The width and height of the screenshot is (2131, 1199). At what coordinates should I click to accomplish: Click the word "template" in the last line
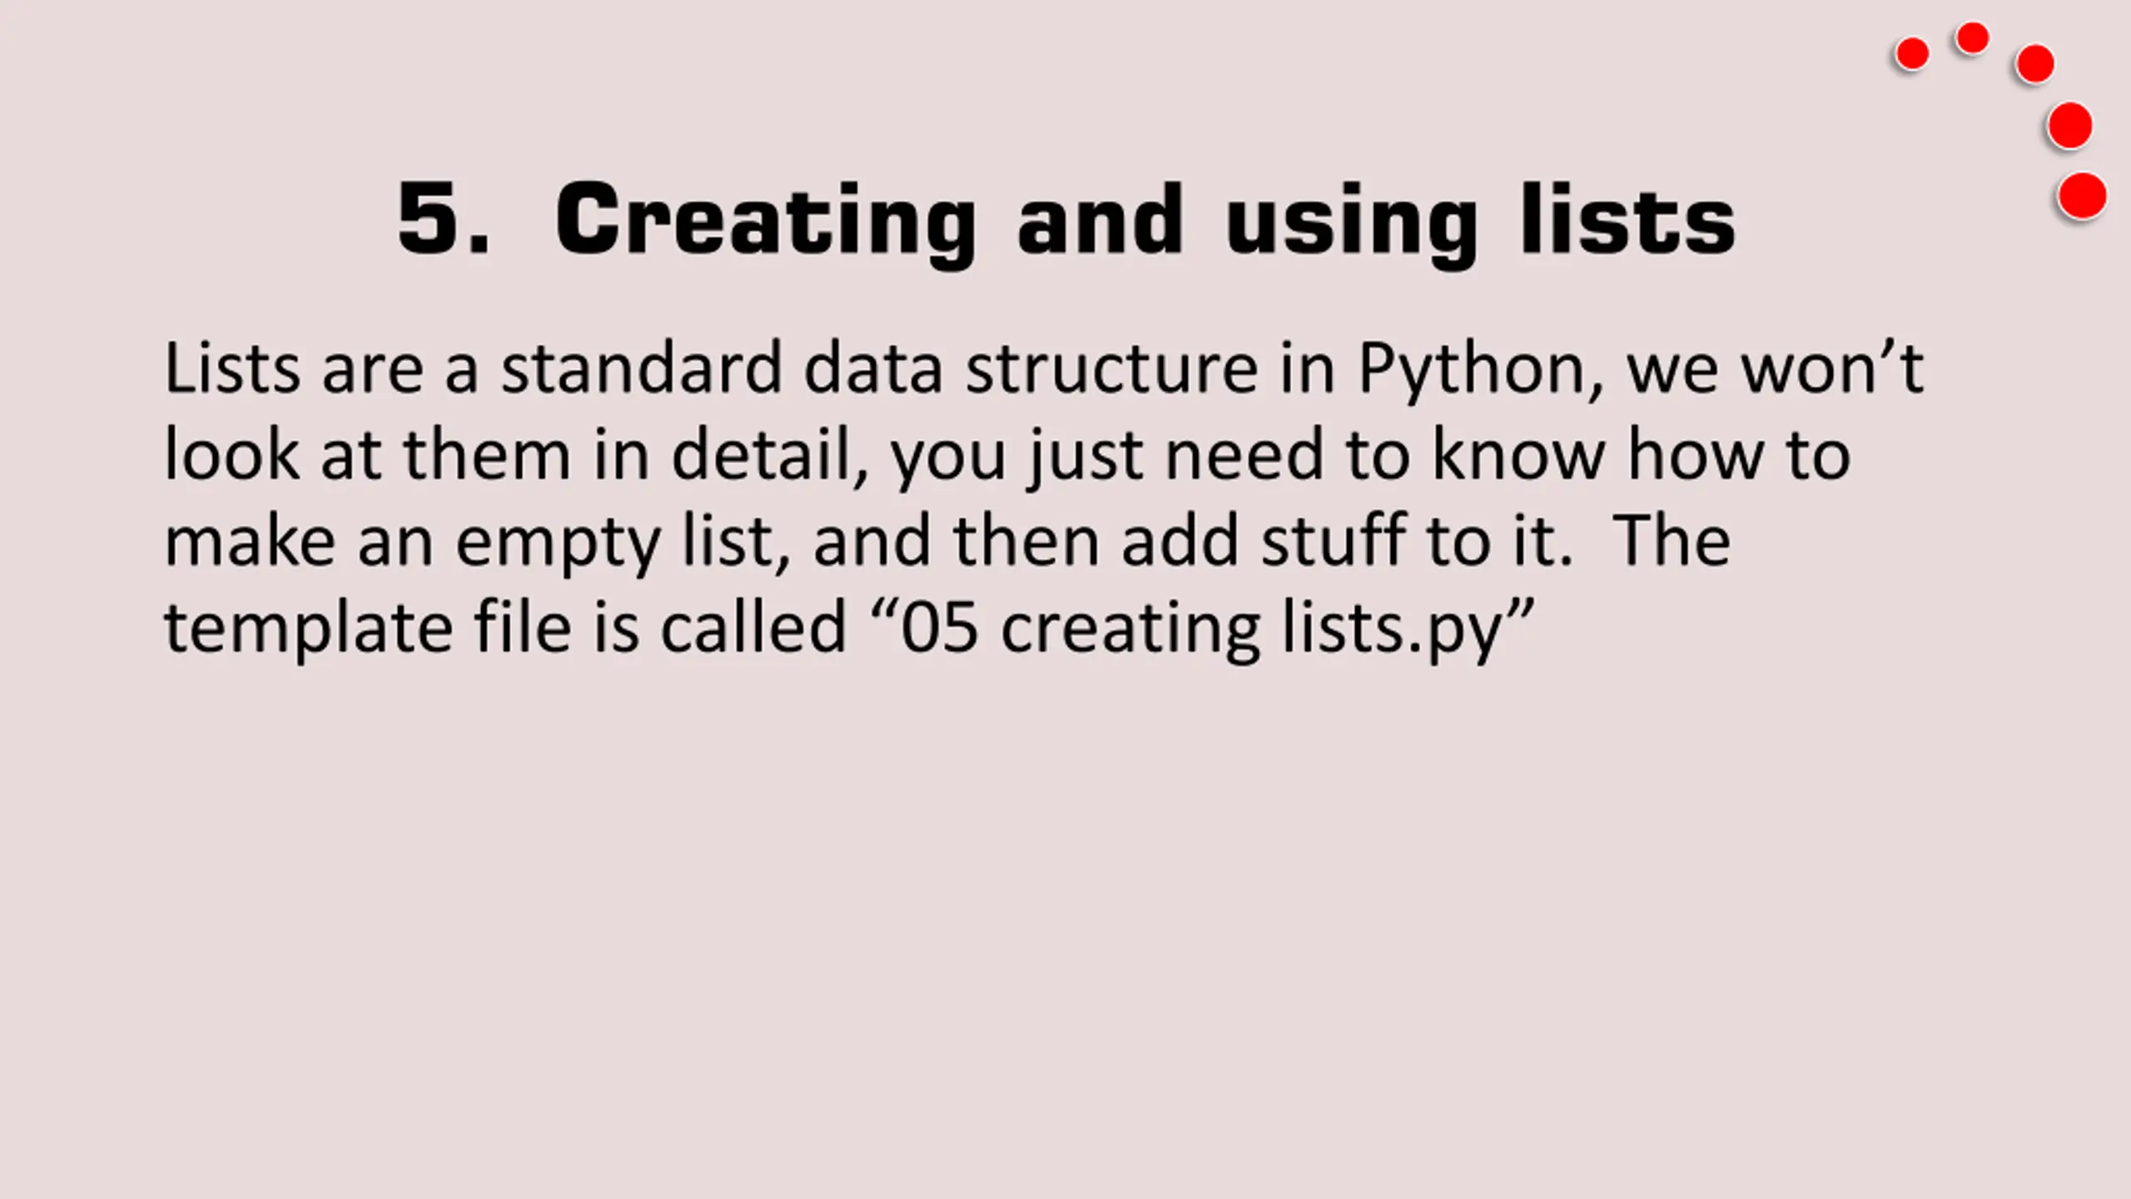309,629
